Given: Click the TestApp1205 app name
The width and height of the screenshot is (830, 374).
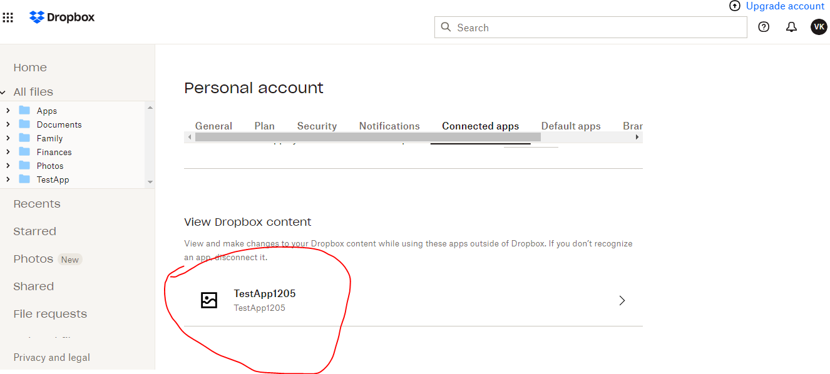Looking at the screenshot, I should [265, 293].
